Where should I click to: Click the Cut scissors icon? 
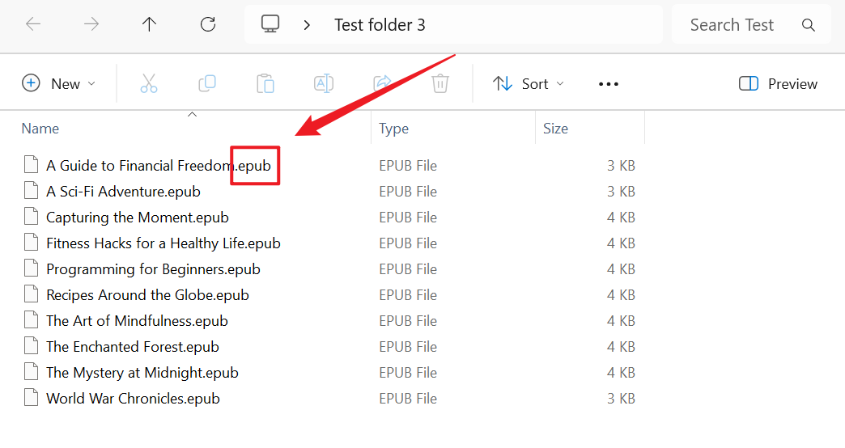[x=149, y=83]
